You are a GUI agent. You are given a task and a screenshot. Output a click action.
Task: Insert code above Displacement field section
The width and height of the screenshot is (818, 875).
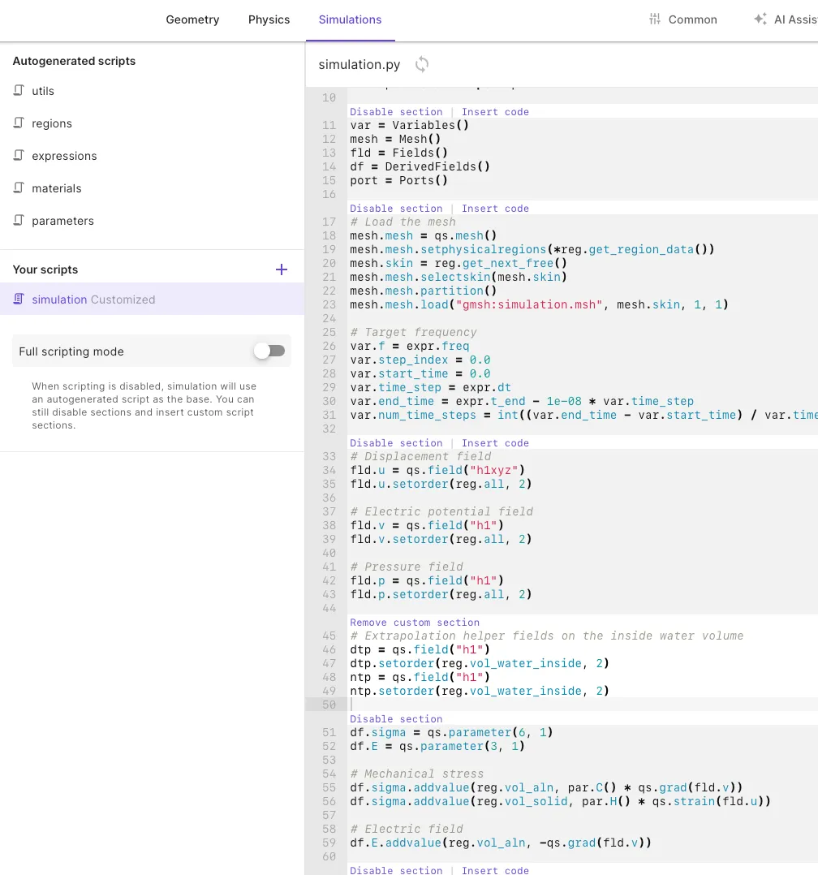[495, 442]
